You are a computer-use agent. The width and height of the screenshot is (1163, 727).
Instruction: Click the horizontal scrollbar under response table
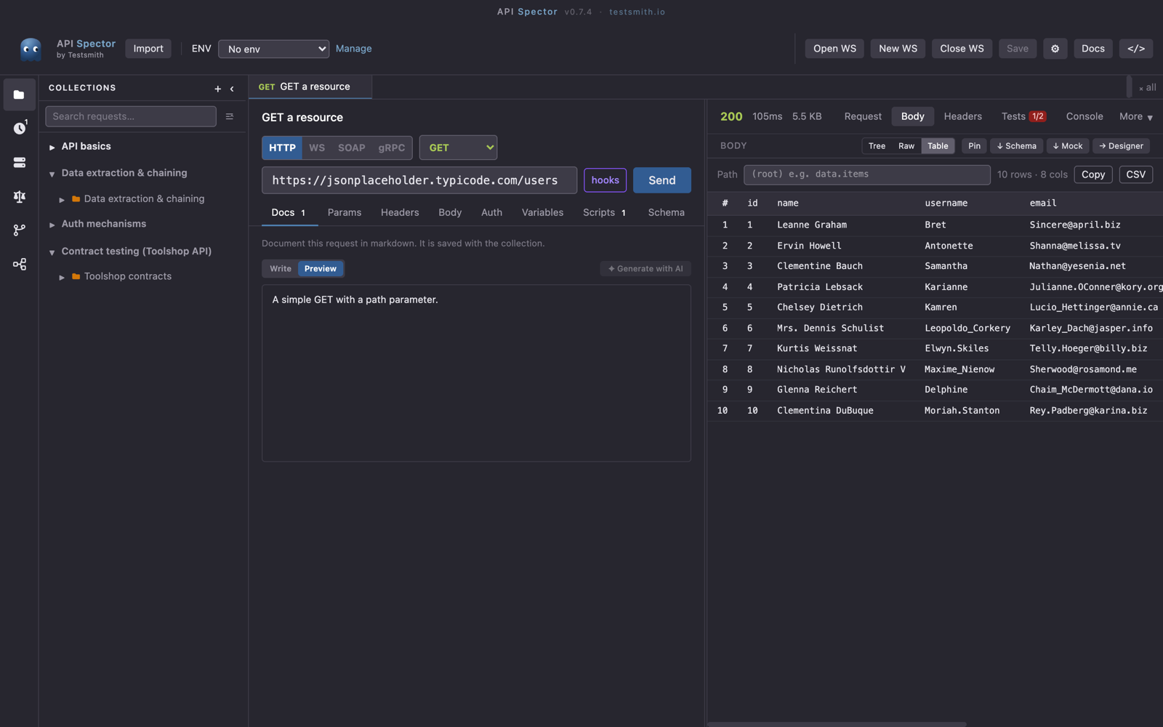click(837, 724)
